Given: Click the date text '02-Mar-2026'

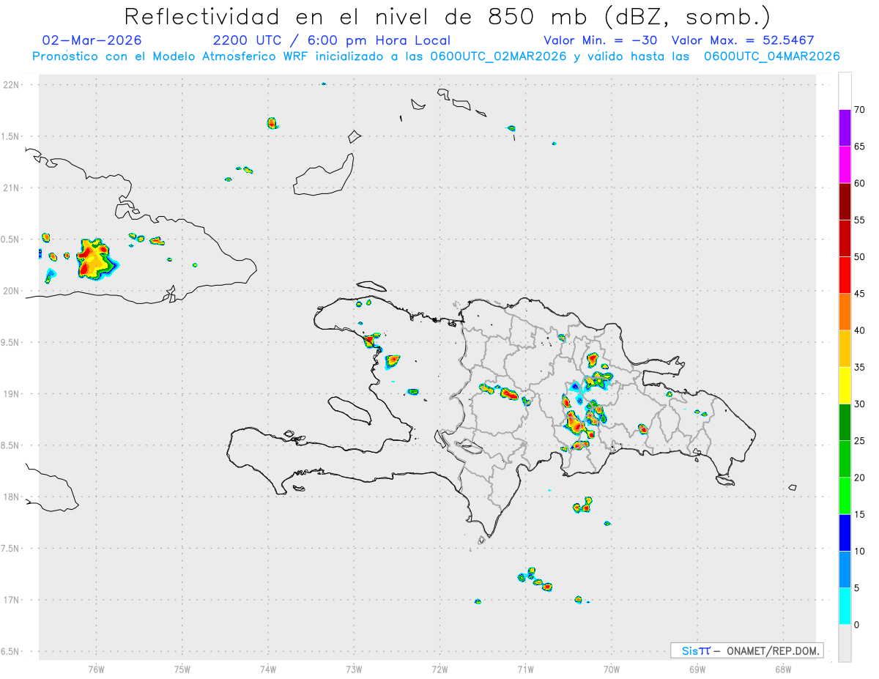Looking at the screenshot, I should click(x=92, y=40).
